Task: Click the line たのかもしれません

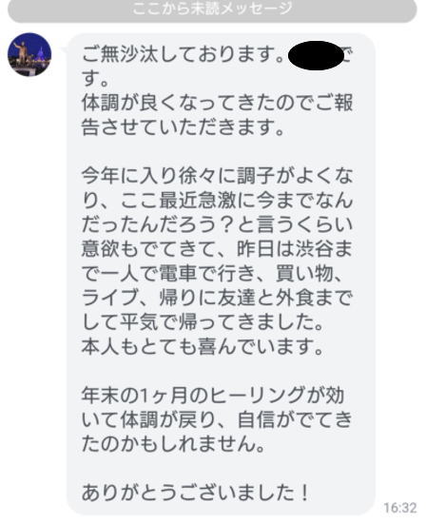Action: [x=173, y=444]
